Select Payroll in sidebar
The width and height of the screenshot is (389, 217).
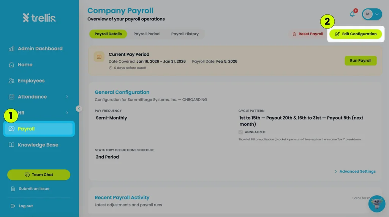(x=39, y=129)
